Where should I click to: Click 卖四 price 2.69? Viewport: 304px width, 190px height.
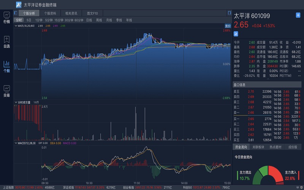251,97
